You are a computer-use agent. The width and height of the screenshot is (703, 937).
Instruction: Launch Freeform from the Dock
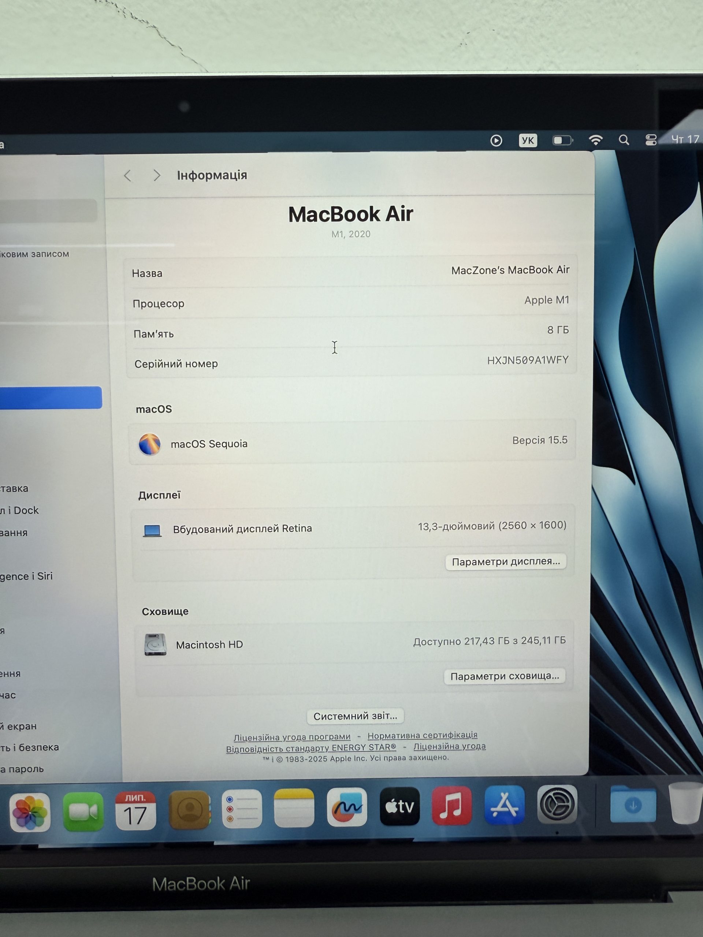(x=347, y=807)
